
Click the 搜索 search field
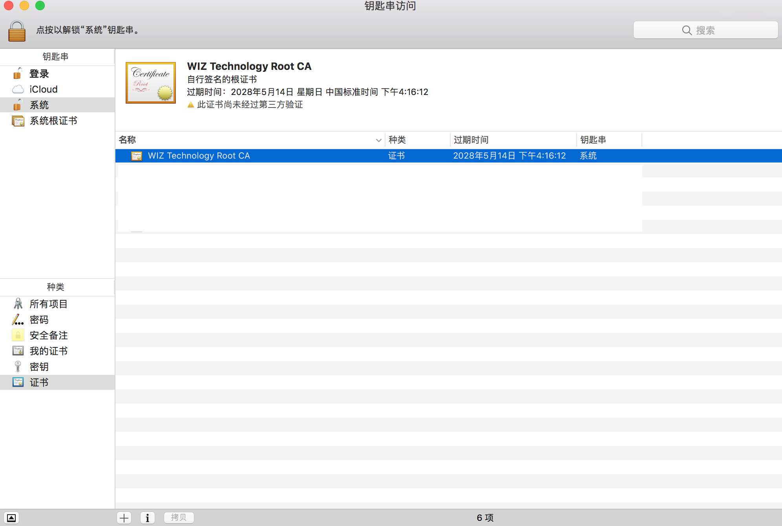click(x=705, y=30)
